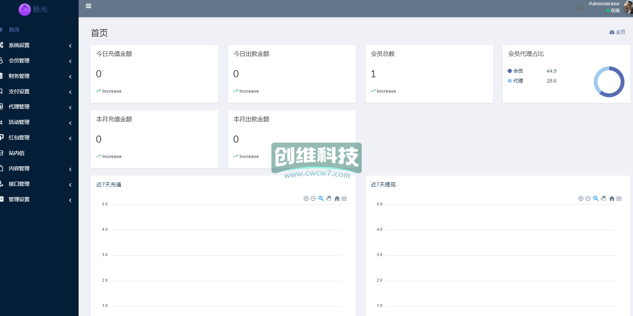Toggle the 代理 legend dot in donut chart
The height and width of the screenshot is (316, 633).
(x=509, y=81)
